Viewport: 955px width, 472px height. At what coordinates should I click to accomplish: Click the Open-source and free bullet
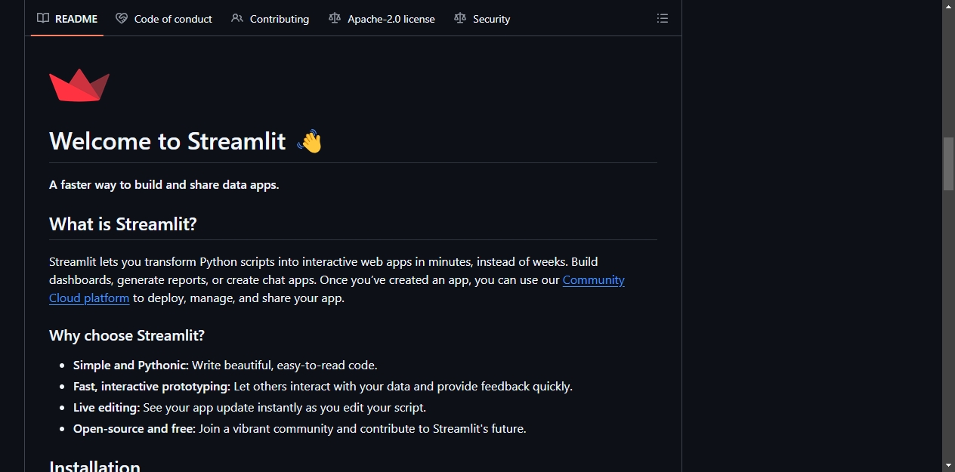click(299, 428)
